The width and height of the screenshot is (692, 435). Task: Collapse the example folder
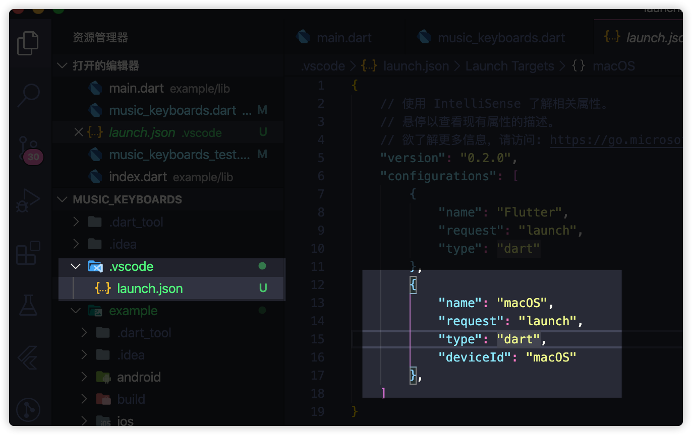(76, 311)
